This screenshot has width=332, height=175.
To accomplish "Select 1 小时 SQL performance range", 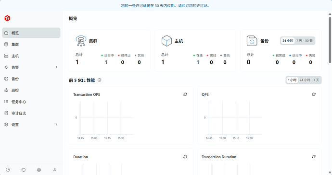I will (x=292, y=80).
